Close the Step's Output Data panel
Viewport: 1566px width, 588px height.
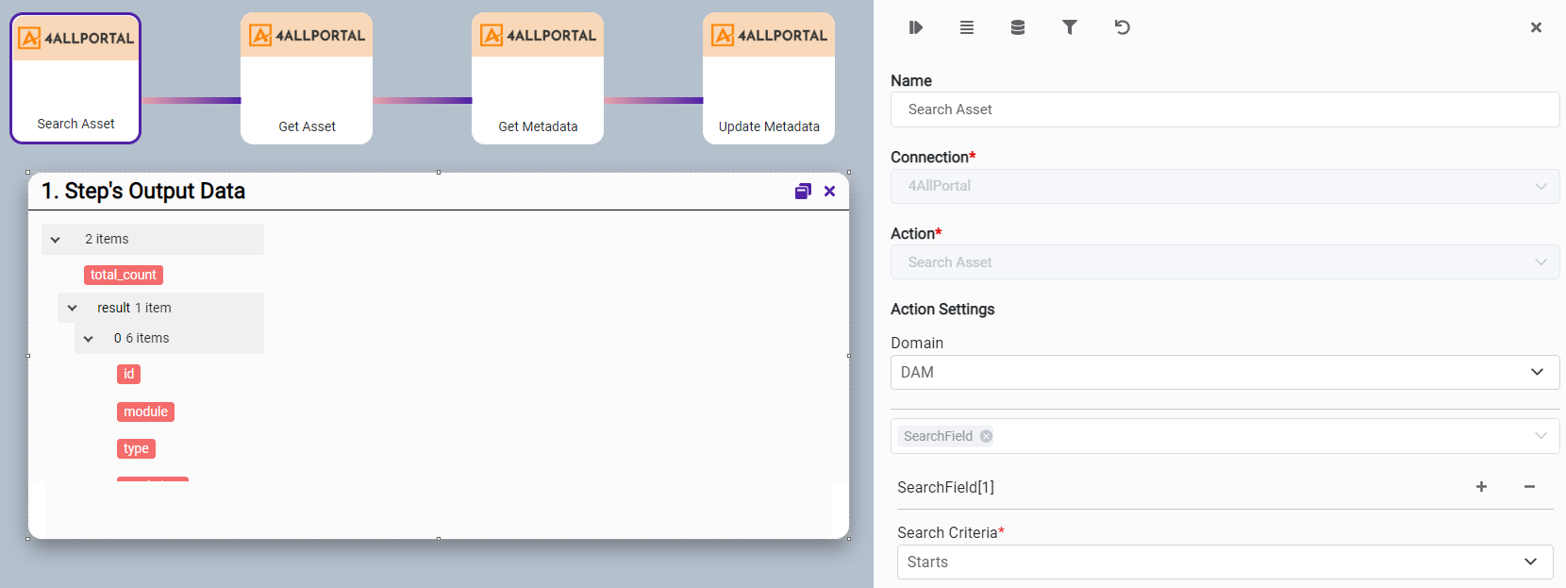pos(830,192)
